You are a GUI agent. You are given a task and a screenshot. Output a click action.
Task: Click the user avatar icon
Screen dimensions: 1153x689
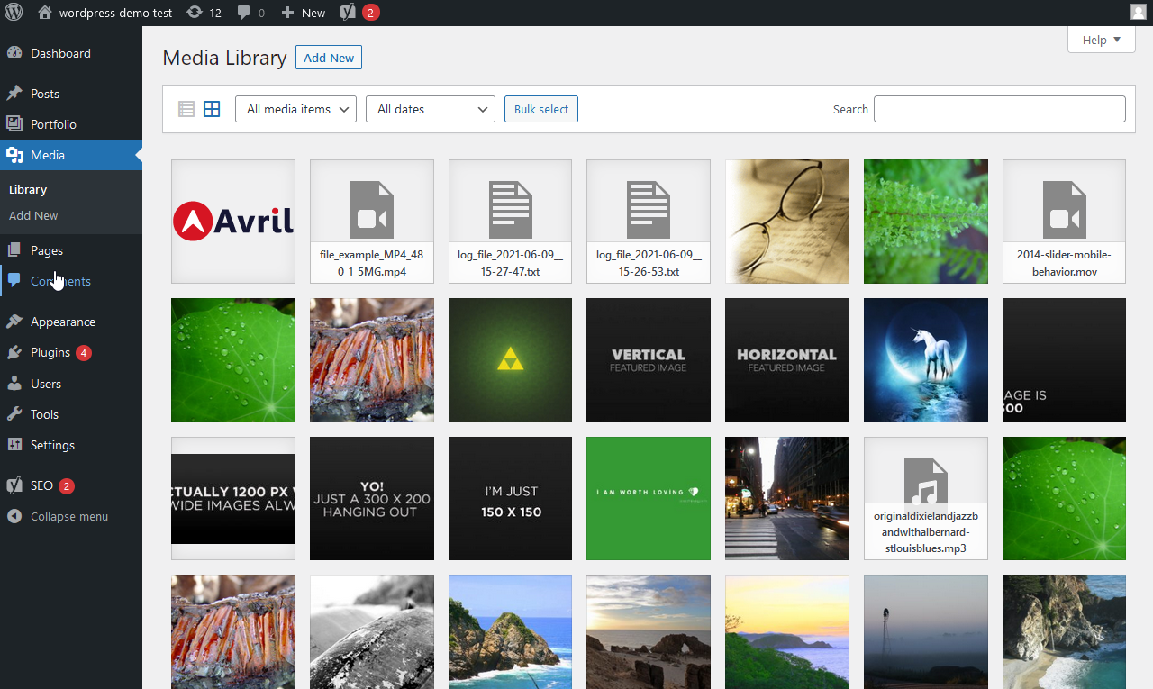[1139, 13]
